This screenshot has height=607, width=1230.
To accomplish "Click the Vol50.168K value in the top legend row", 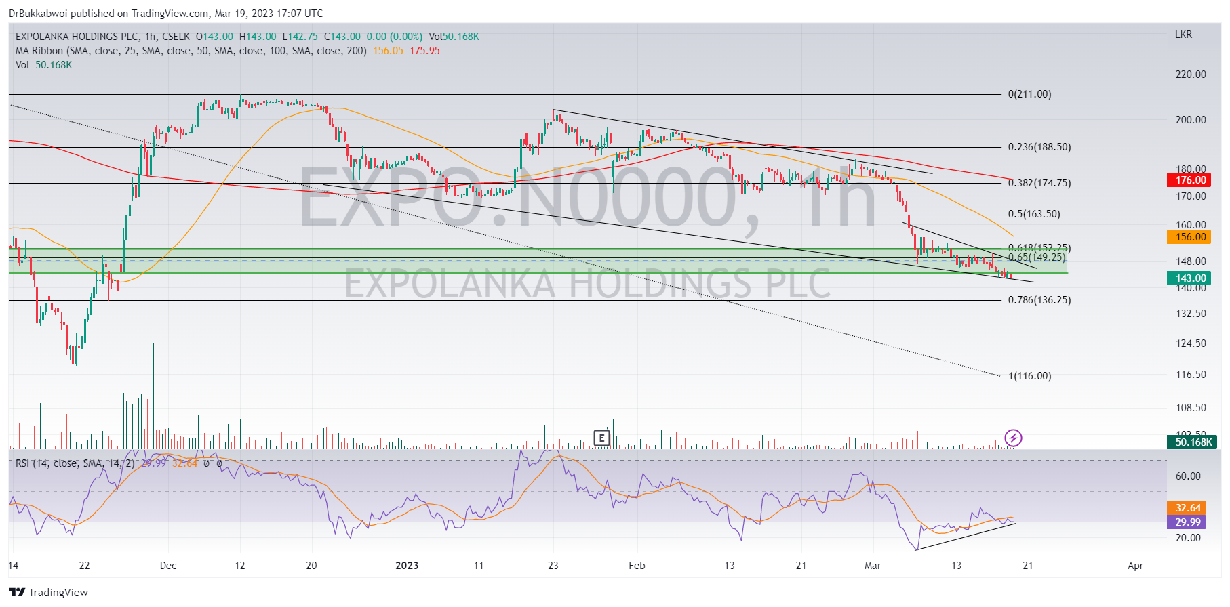I will click(x=454, y=37).
